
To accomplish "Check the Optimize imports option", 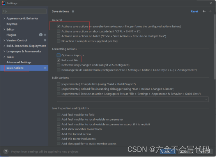I will 58,55.
